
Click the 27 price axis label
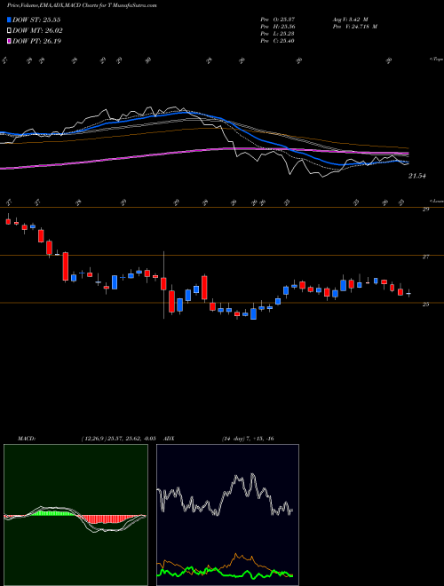425,257
